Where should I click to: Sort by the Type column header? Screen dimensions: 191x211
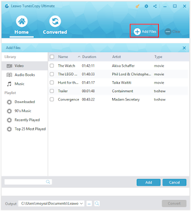tap(158, 57)
